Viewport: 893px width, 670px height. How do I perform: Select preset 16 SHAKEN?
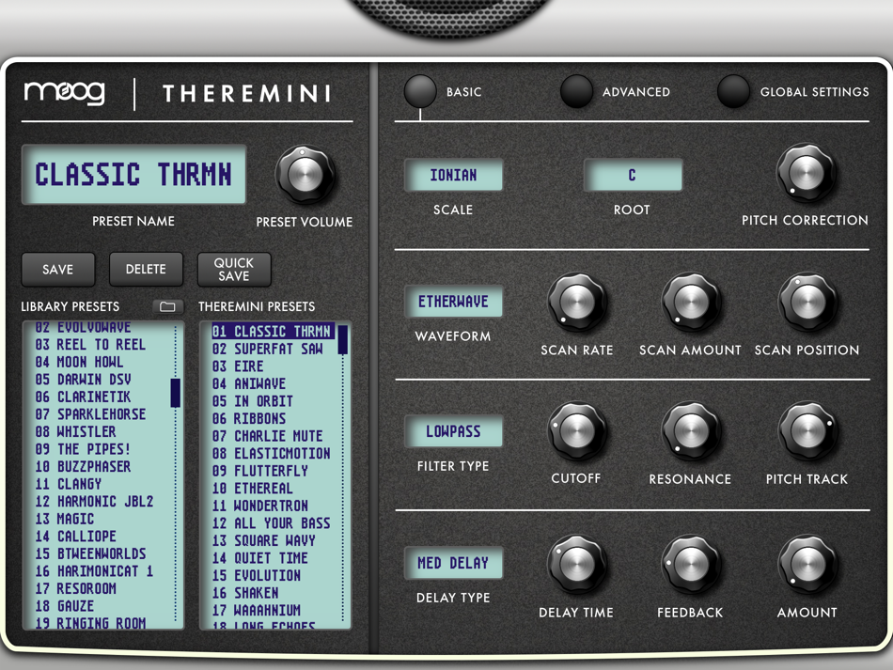(245, 593)
